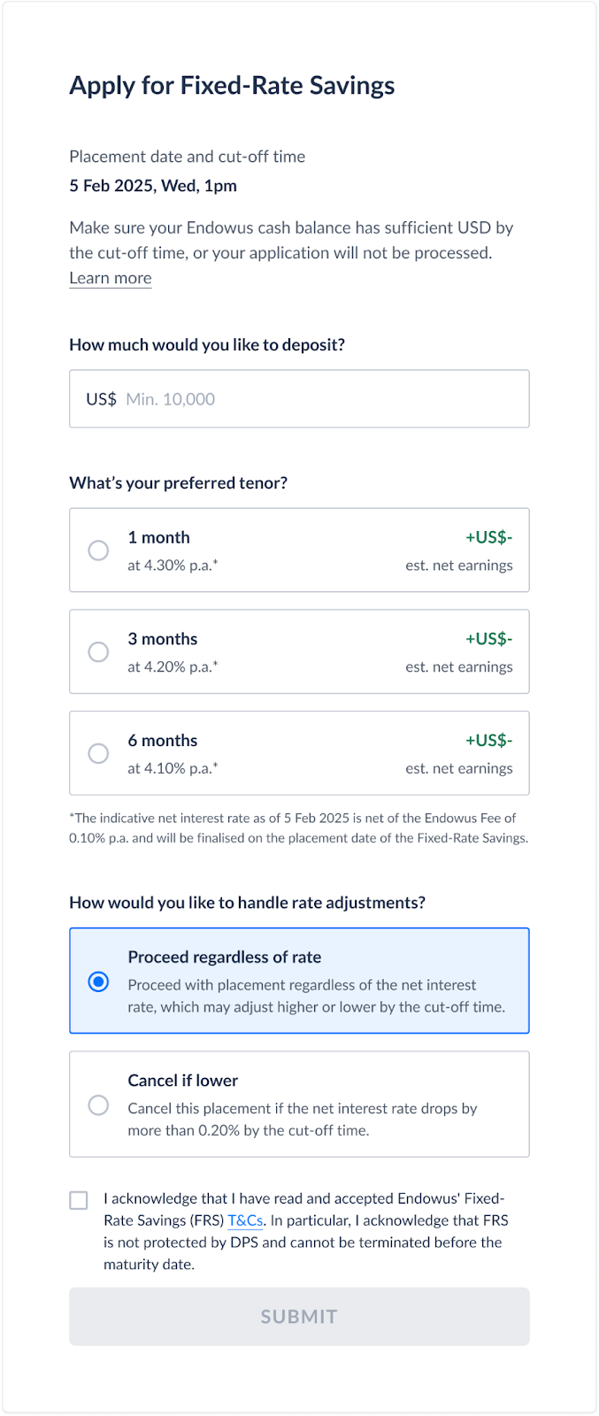Click the 'at 4.10% p.a.' rate text
Screen dimensions: 599x1416
(173, 768)
